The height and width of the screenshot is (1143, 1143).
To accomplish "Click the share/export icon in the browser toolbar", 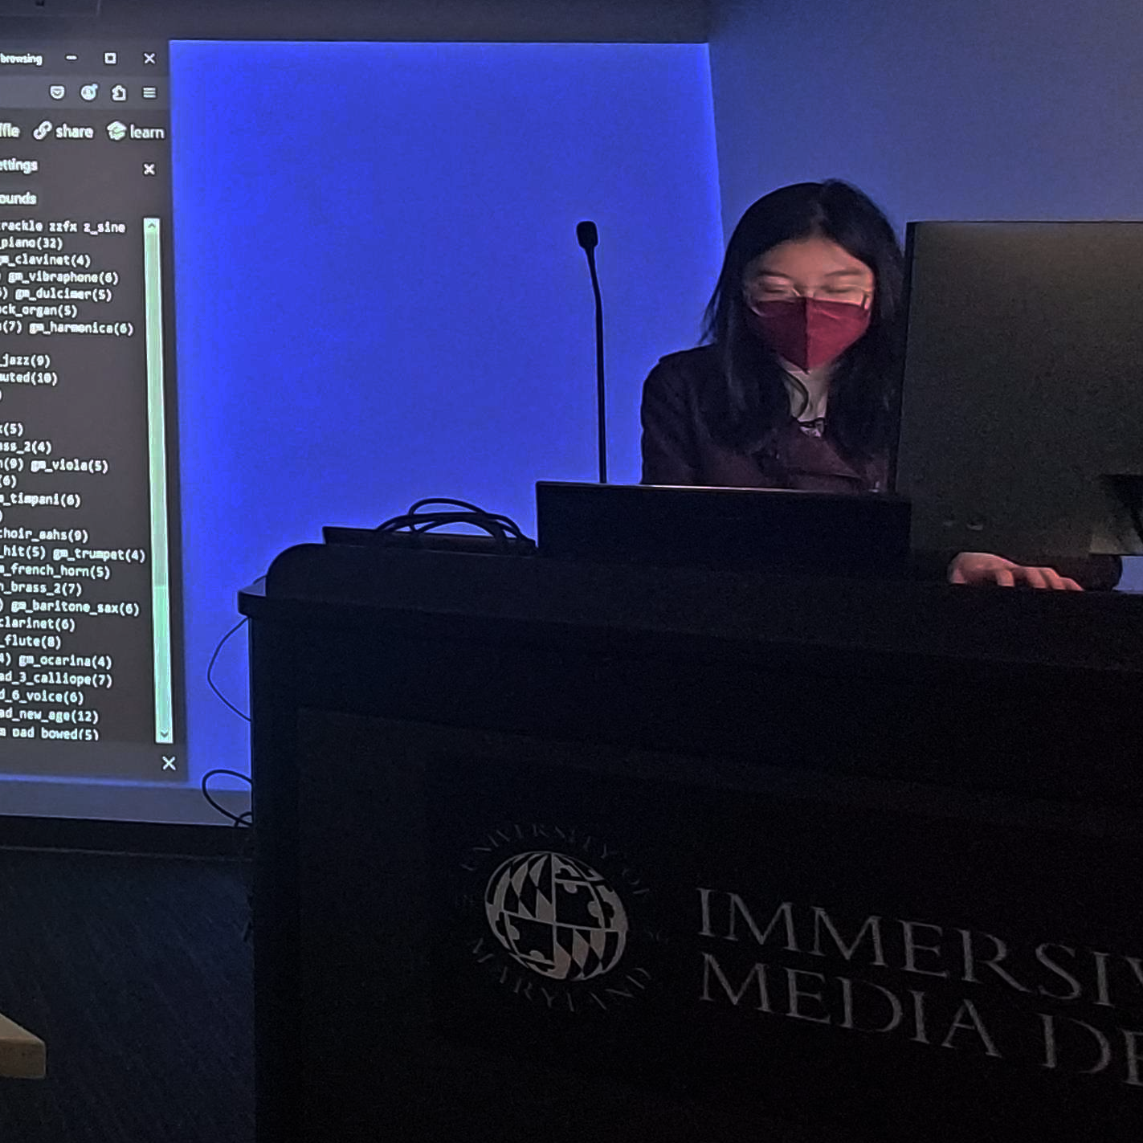I will [x=119, y=94].
